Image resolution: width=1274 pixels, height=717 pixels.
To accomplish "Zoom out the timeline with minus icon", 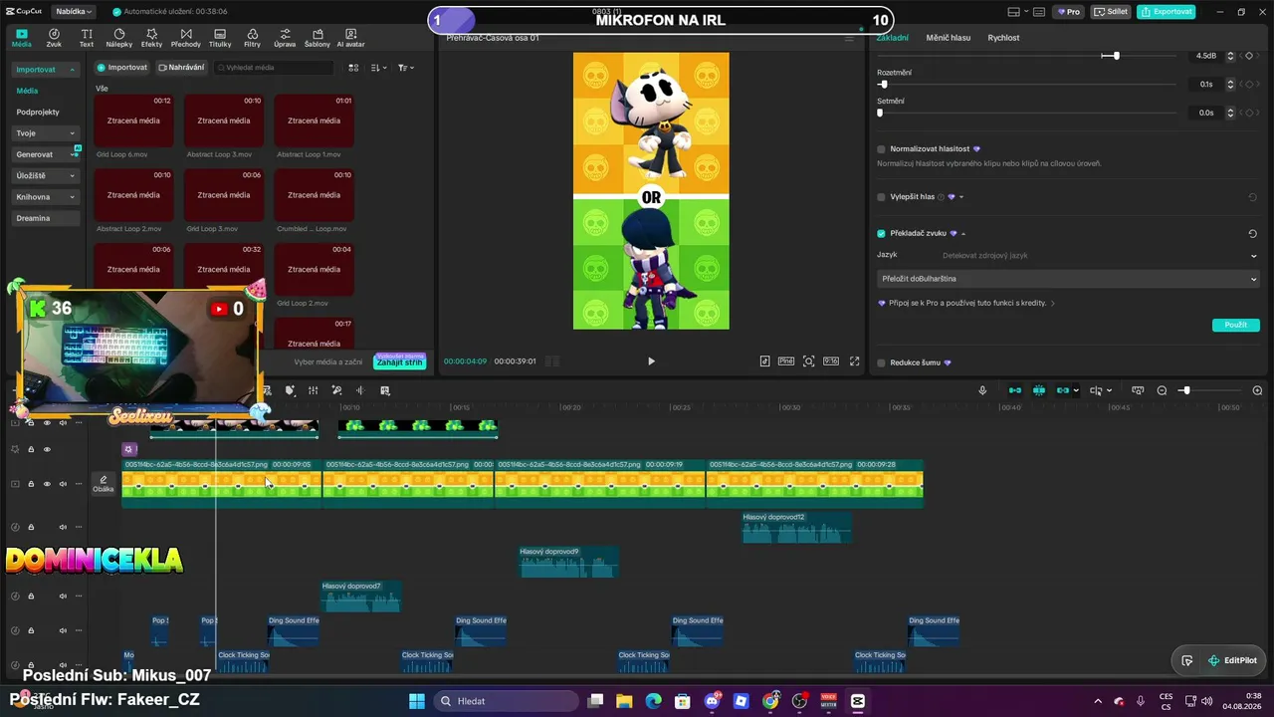I will click(1162, 390).
